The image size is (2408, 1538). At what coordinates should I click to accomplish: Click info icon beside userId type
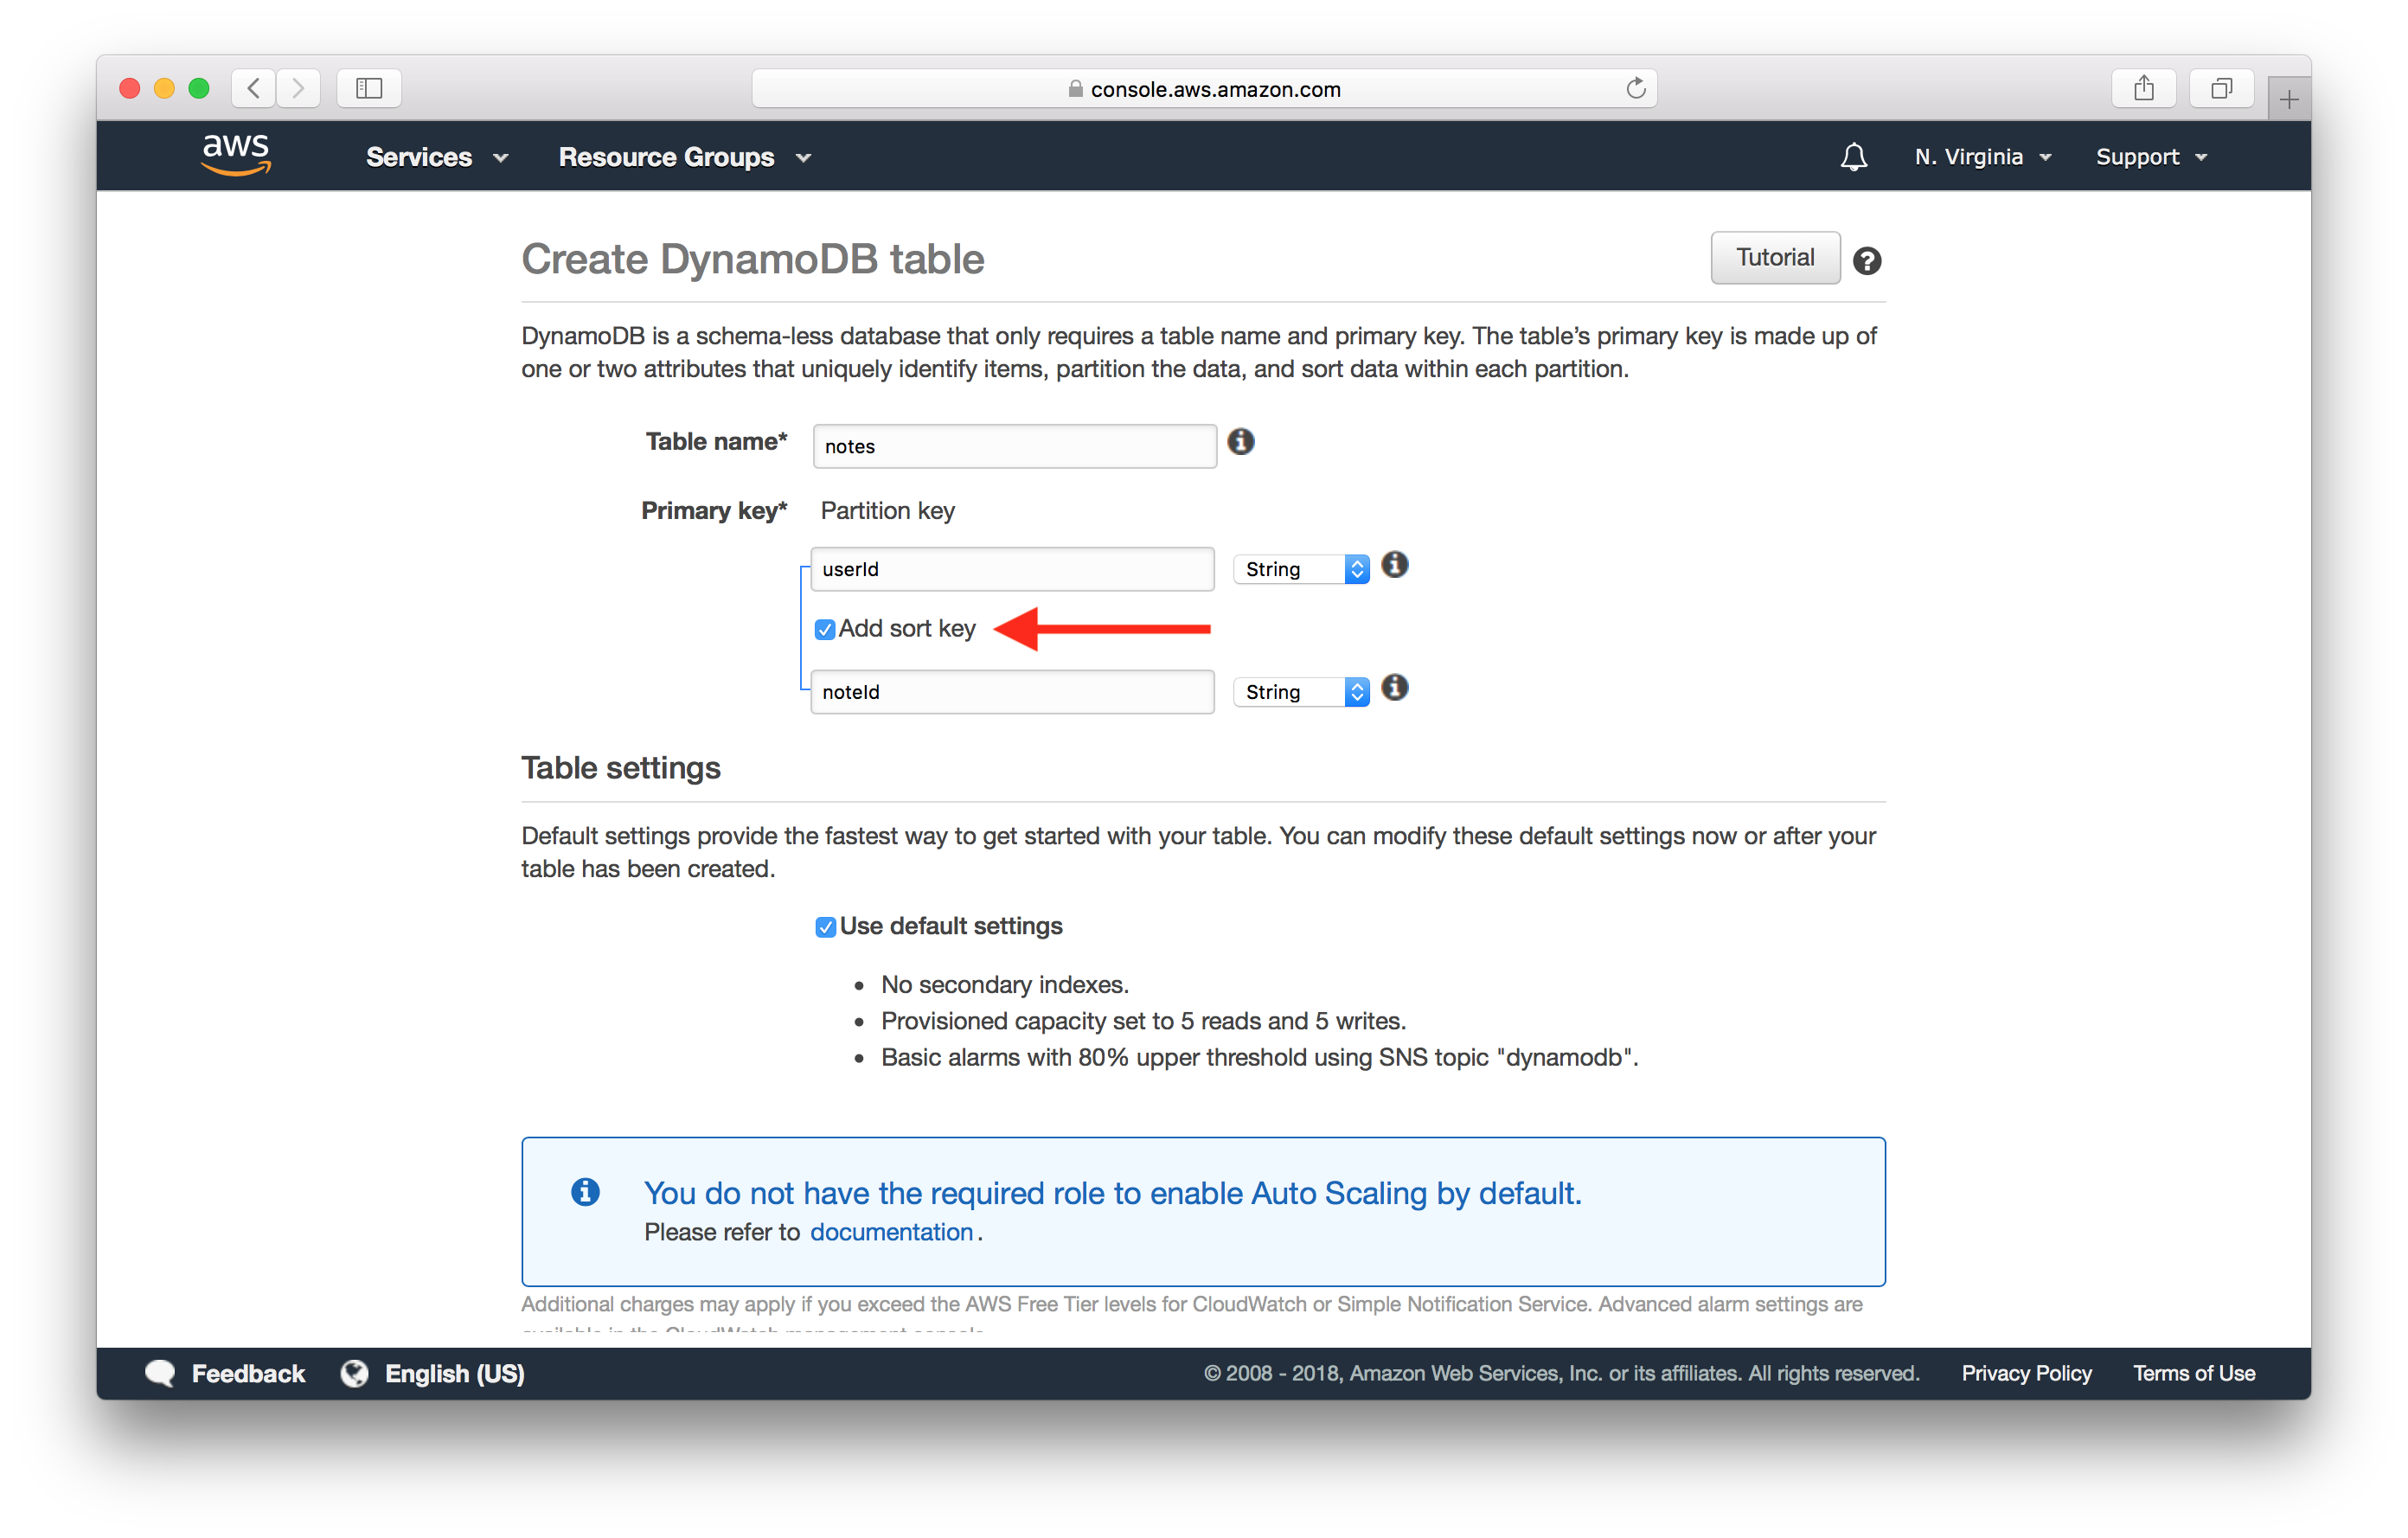[1394, 565]
